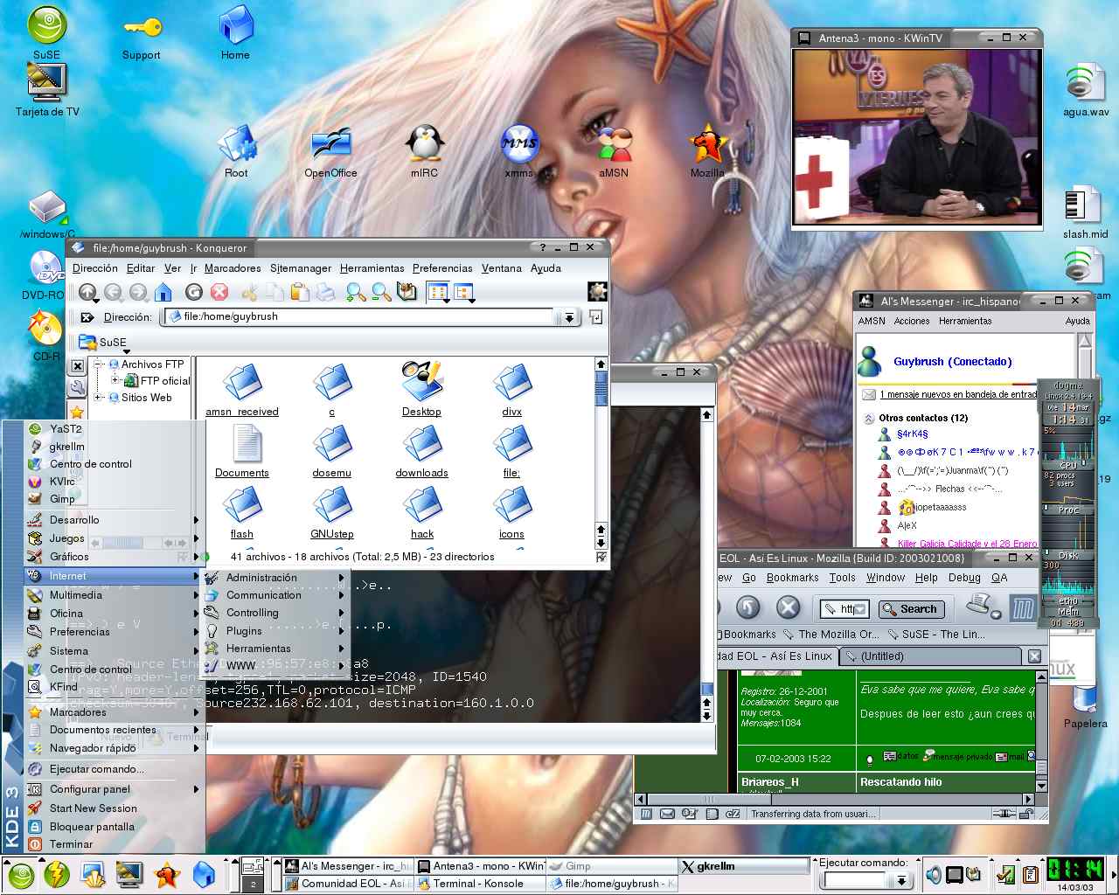1119x895 pixels.
Task: Launch the aMSN desktop icon
Action: [x=614, y=146]
